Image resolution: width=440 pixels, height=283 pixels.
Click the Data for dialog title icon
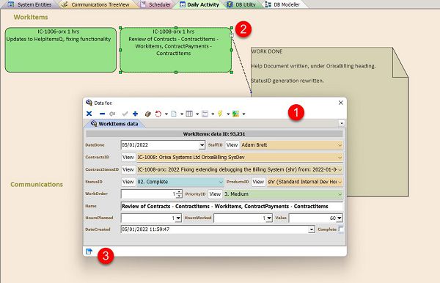point(89,103)
